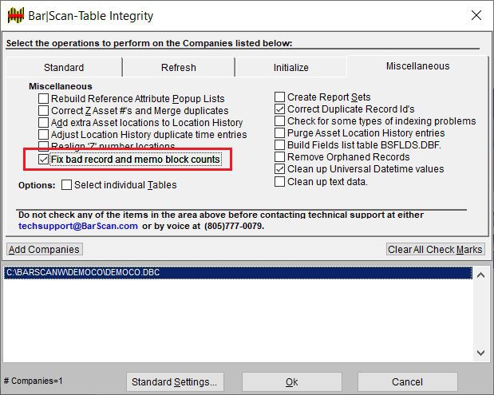Uncheck Correct Duplicate Record Id's
This screenshot has width=494, height=395.
point(280,109)
